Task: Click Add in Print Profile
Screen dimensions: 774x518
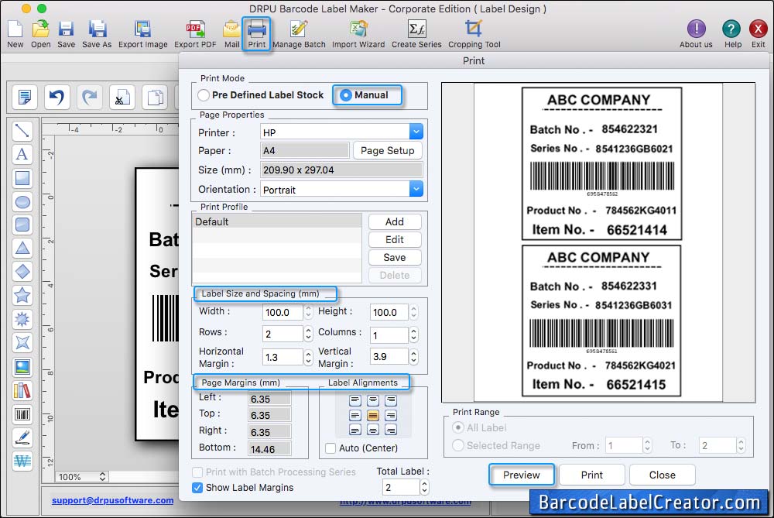Action: click(x=395, y=221)
